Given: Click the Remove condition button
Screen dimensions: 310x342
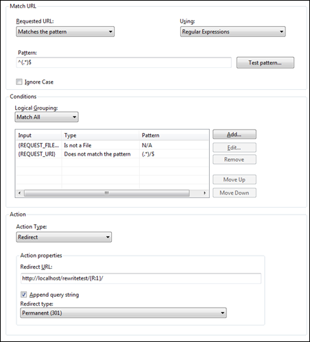Looking at the screenshot, I should pyautogui.click(x=235, y=160).
